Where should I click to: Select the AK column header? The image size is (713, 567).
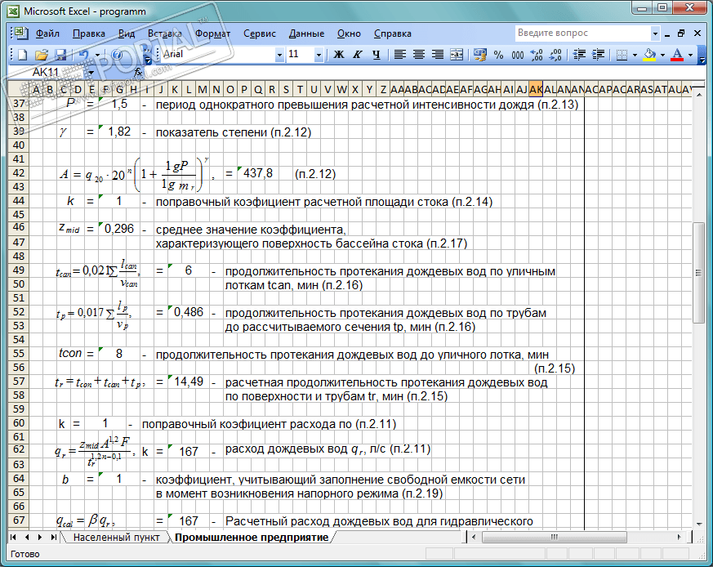(x=536, y=90)
